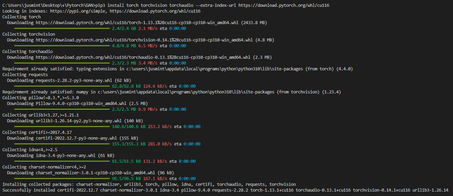
Task: Click the '253.2 kB/s' speed value
Action: (160, 127)
